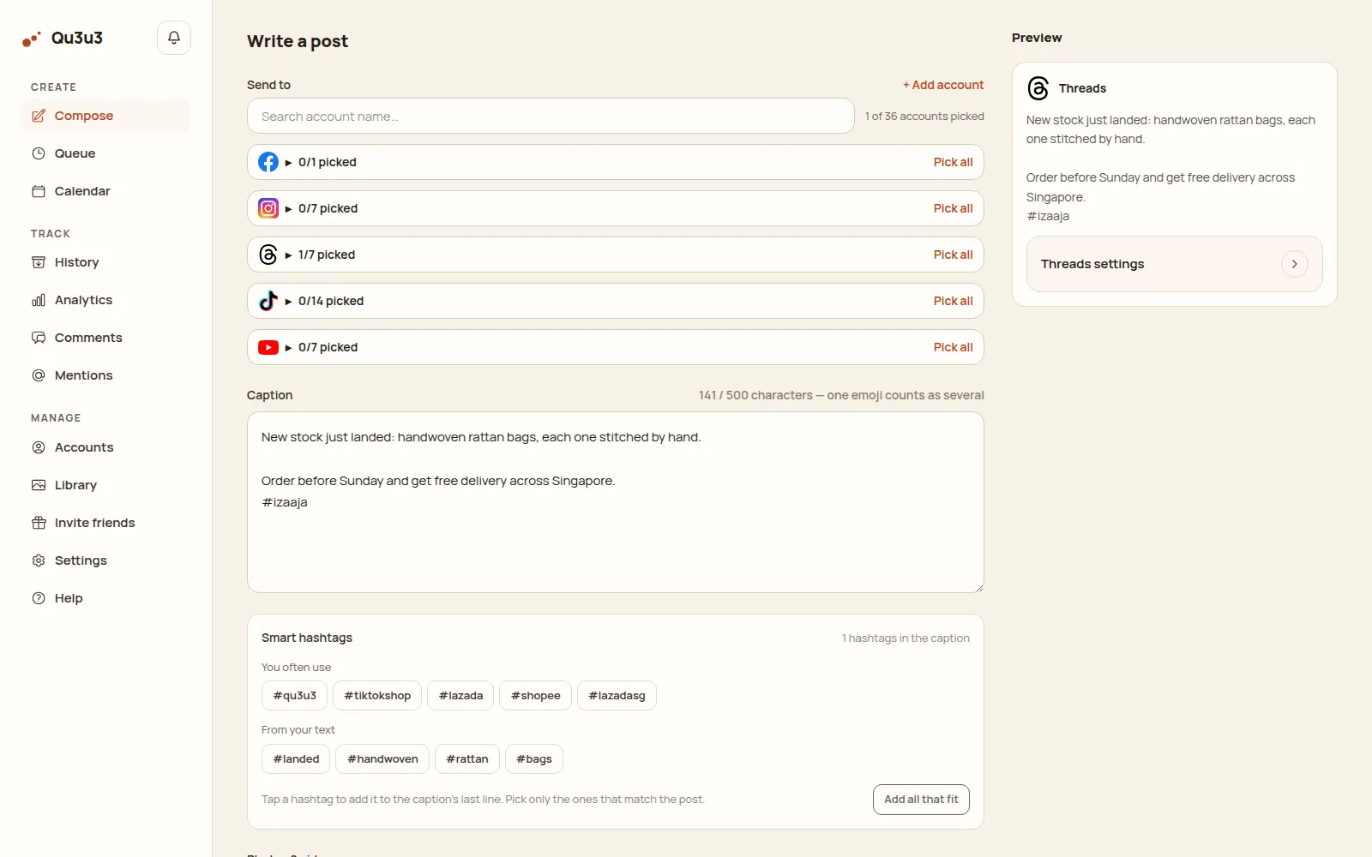The image size is (1372, 857).
Task: Pick all TikTok accounts
Action: coord(953,301)
